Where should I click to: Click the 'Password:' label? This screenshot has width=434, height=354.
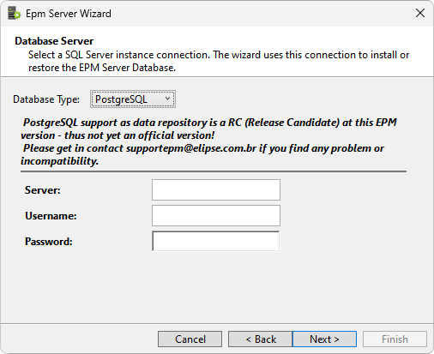click(49, 242)
